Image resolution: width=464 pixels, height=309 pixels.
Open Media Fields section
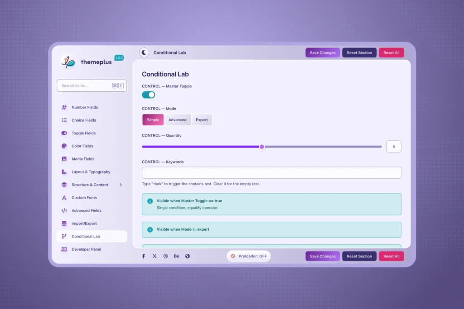[x=92, y=159]
